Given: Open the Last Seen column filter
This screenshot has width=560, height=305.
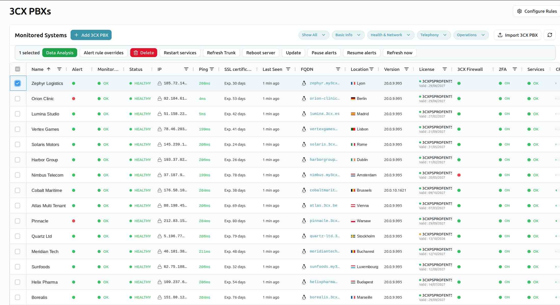Looking at the screenshot, I should click(x=288, y=69).
